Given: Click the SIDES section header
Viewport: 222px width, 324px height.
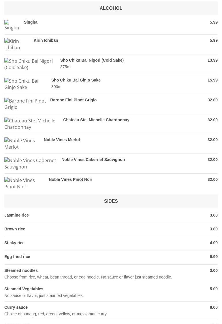Looking at the screenshot, I should pyautogui.click(x=111, y=201).
